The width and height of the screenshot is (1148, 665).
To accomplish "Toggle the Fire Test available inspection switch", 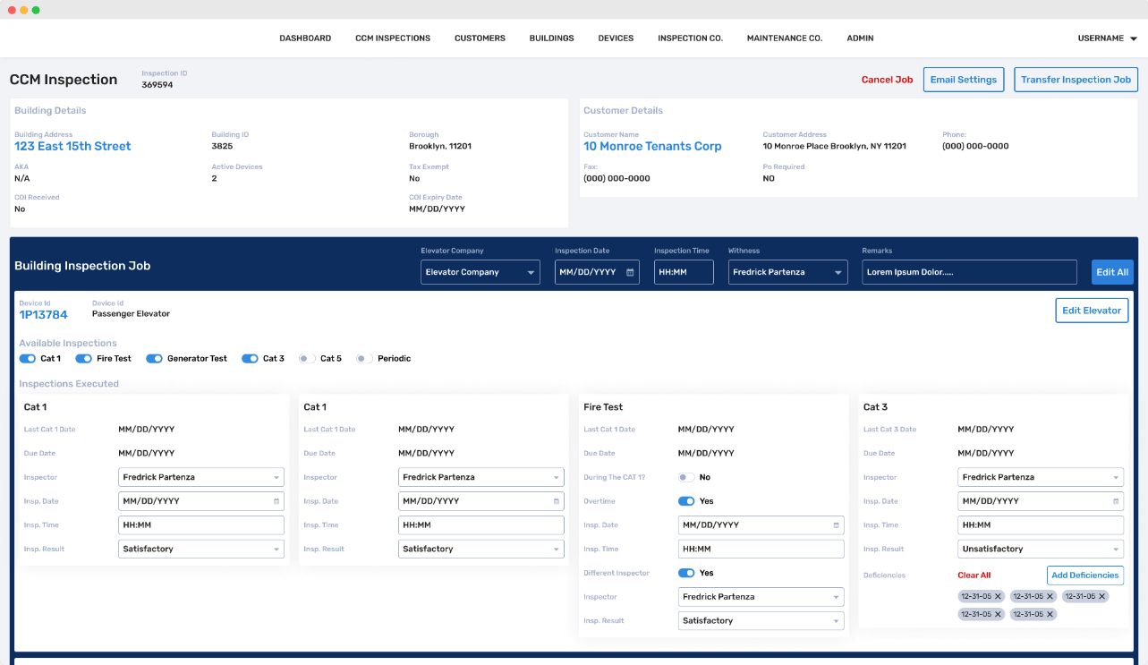I will coord(84,359).
